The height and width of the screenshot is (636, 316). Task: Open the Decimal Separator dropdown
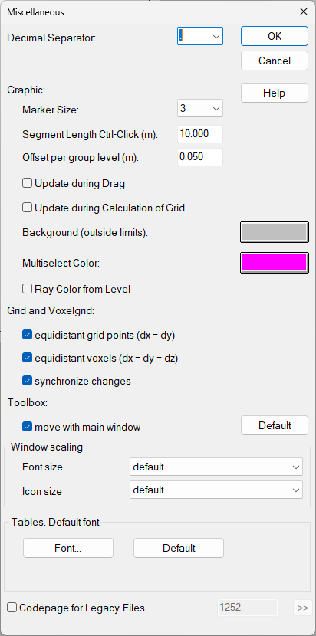(x=200, y=36)
